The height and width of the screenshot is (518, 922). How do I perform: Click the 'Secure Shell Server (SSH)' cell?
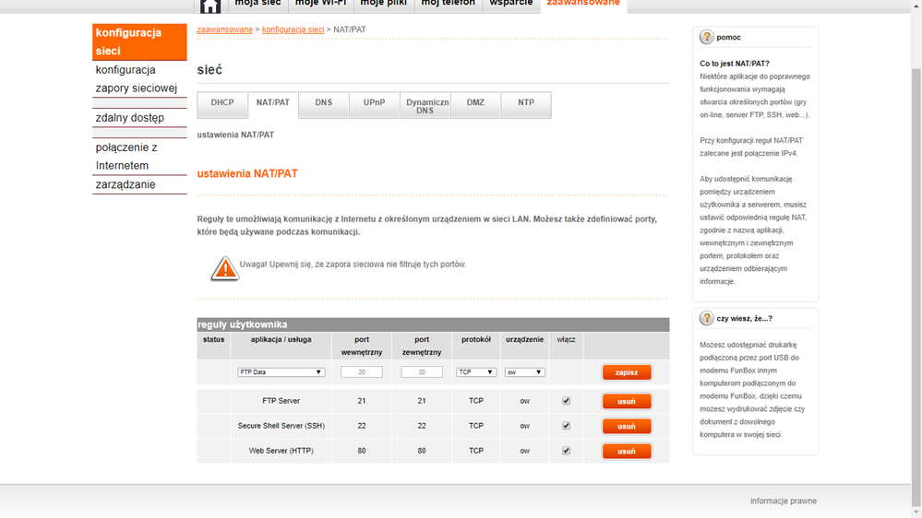281,426
